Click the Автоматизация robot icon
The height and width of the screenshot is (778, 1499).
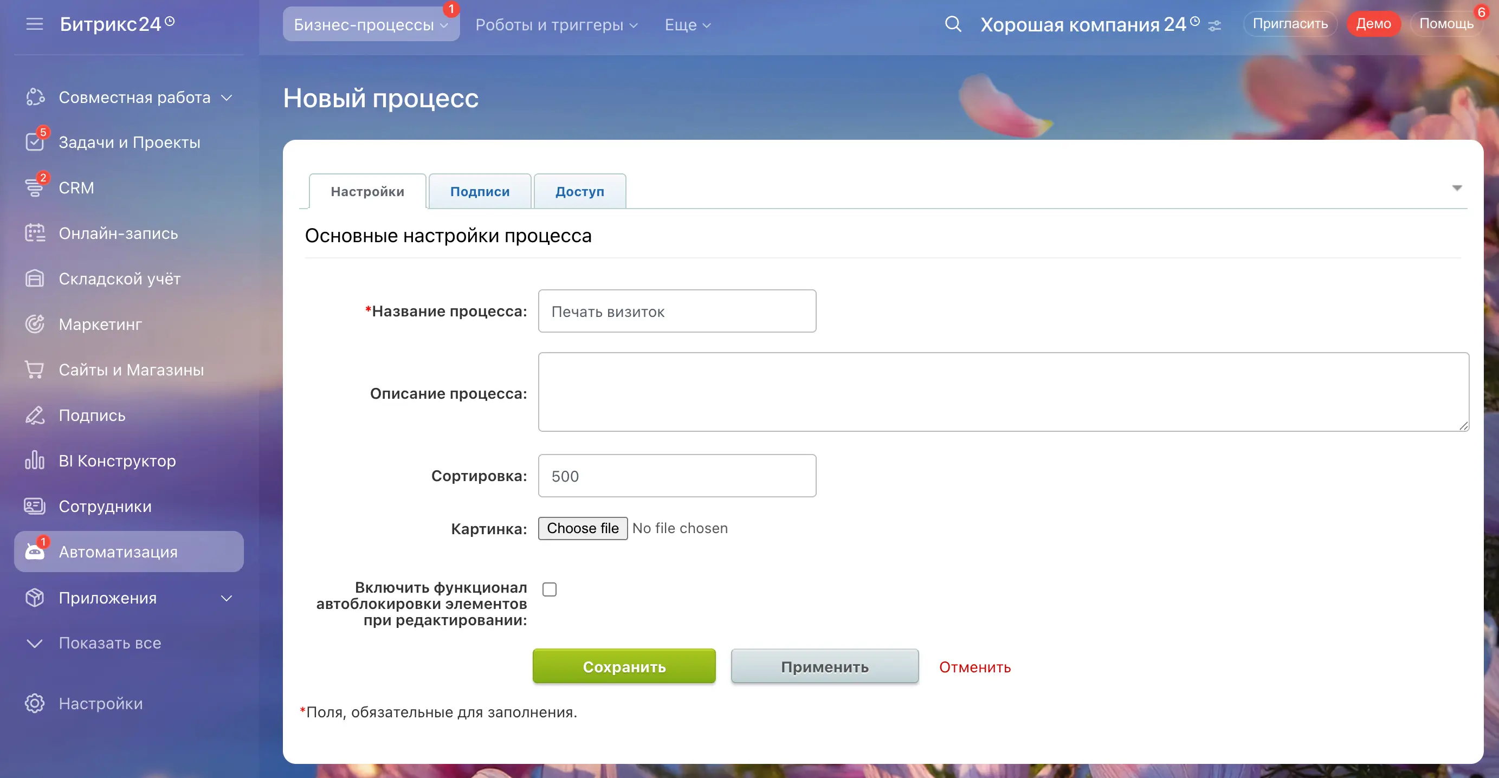tap(35, 551)
